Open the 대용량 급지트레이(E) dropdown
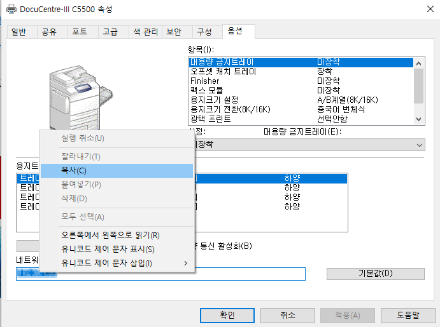440x327 pixels. coord(307,145)
